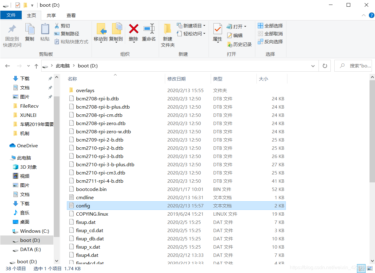
Task: Select Windows (C:) in navigation pane
Action: (31, 231)
